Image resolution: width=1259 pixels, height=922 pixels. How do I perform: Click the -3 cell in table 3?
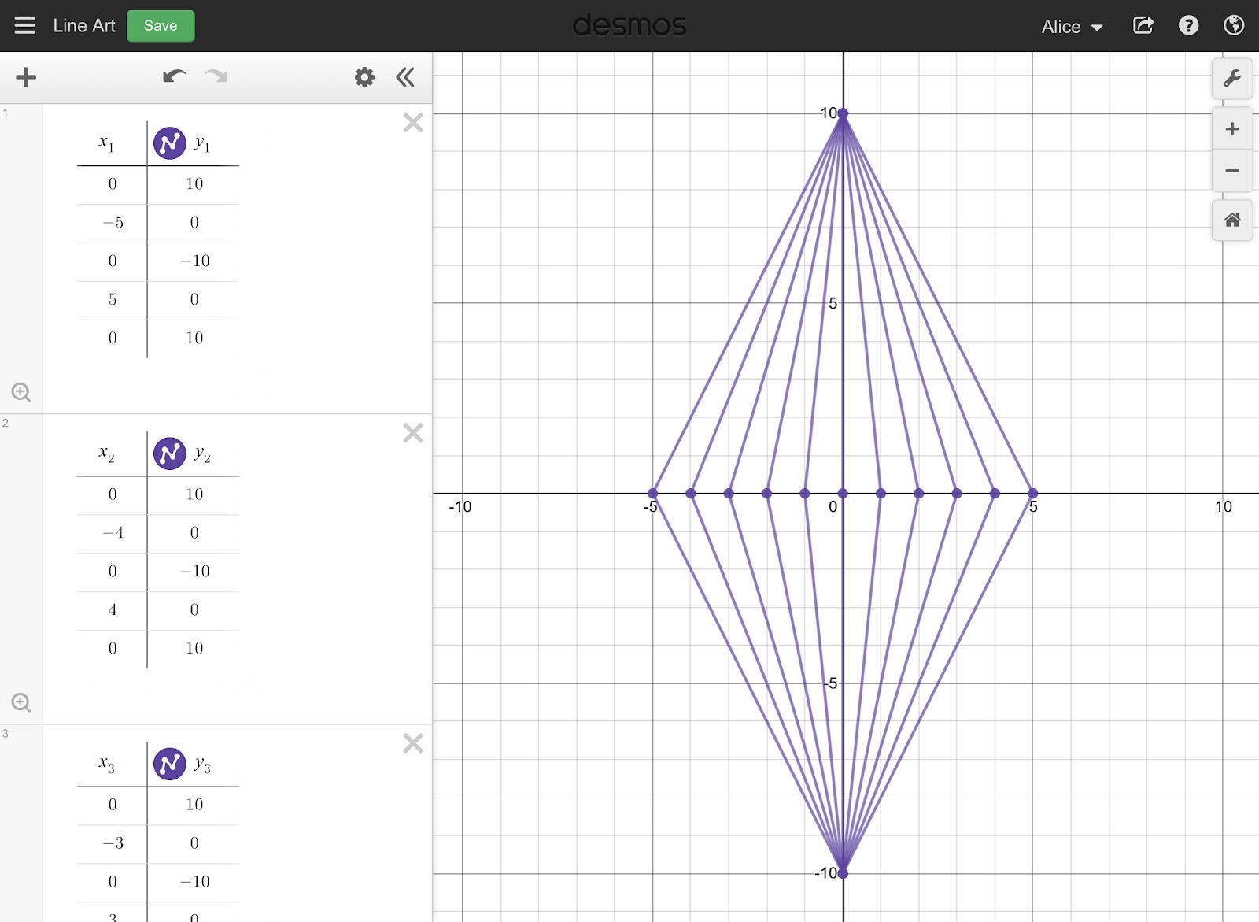pyautogui.click(x=113, y=843)
